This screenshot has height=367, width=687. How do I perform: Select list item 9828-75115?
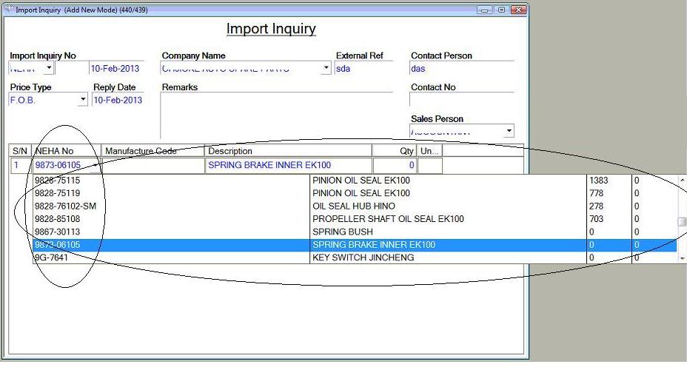click(58, 180)
